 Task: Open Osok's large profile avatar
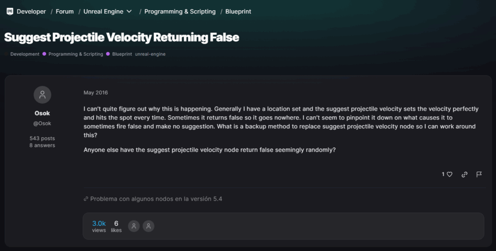click(x=42, y=94)
